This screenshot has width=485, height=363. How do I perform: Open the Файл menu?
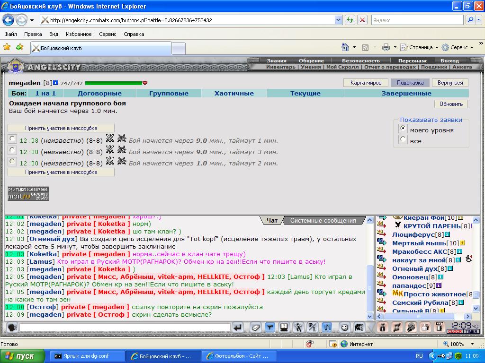pos(10,34)
